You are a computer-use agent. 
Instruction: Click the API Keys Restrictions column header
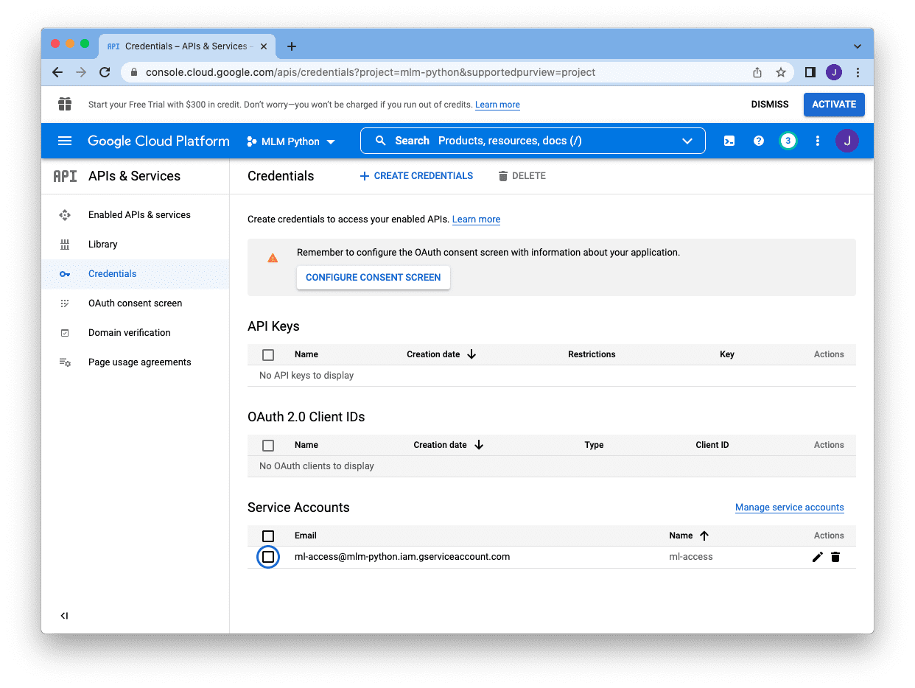[x=592, y=354]
